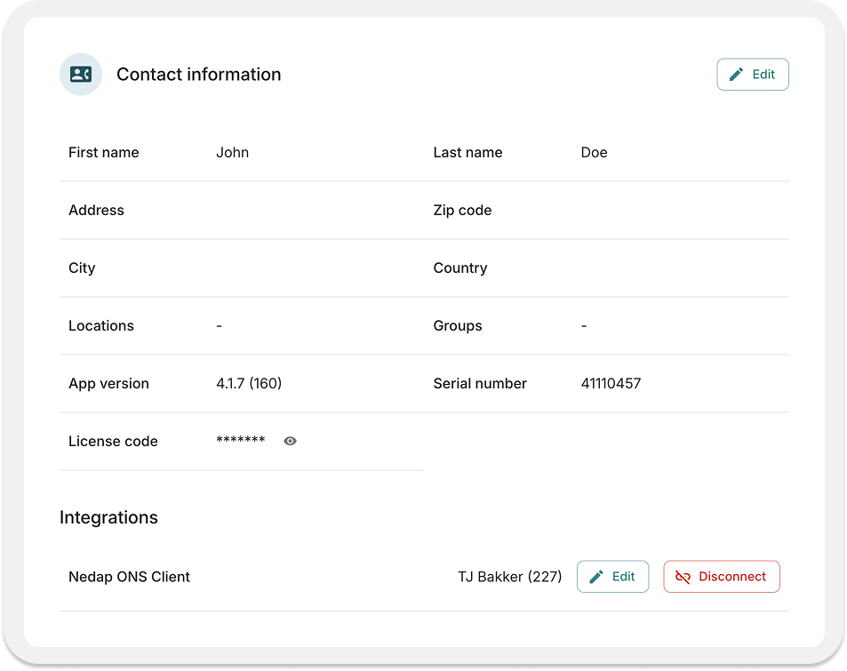847x671 pixels.
Task: Click the Groups field label
Action: (458, 326)
